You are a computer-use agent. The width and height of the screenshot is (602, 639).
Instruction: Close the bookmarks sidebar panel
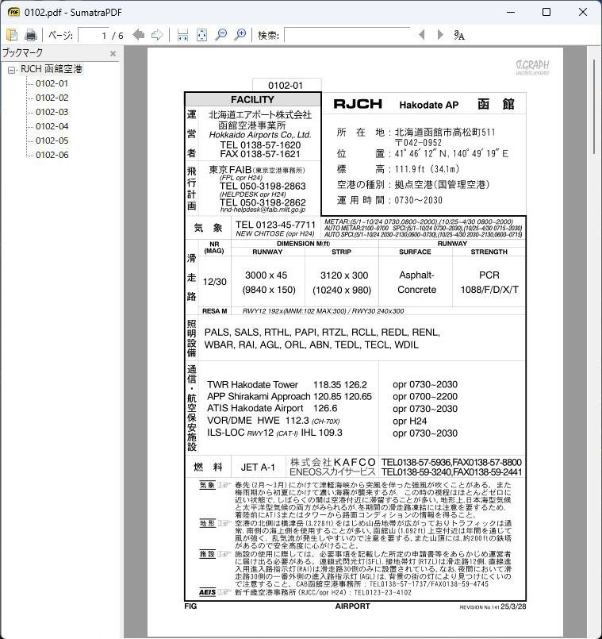(x=113, y=54)
